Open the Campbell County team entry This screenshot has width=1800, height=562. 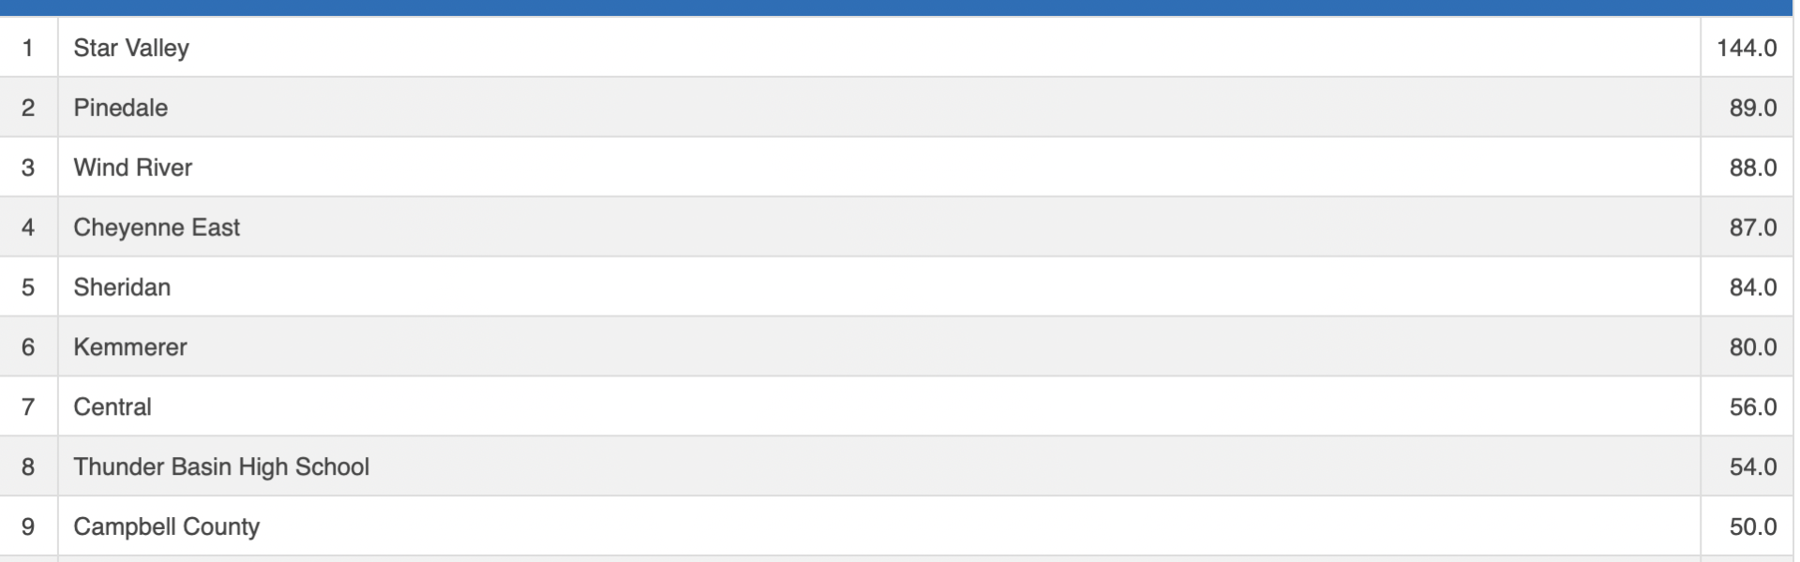coord(167,527)
